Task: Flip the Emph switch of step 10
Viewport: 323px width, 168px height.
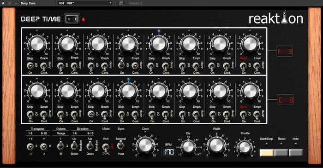Action: pyautogui.click(x=74, y=115)
